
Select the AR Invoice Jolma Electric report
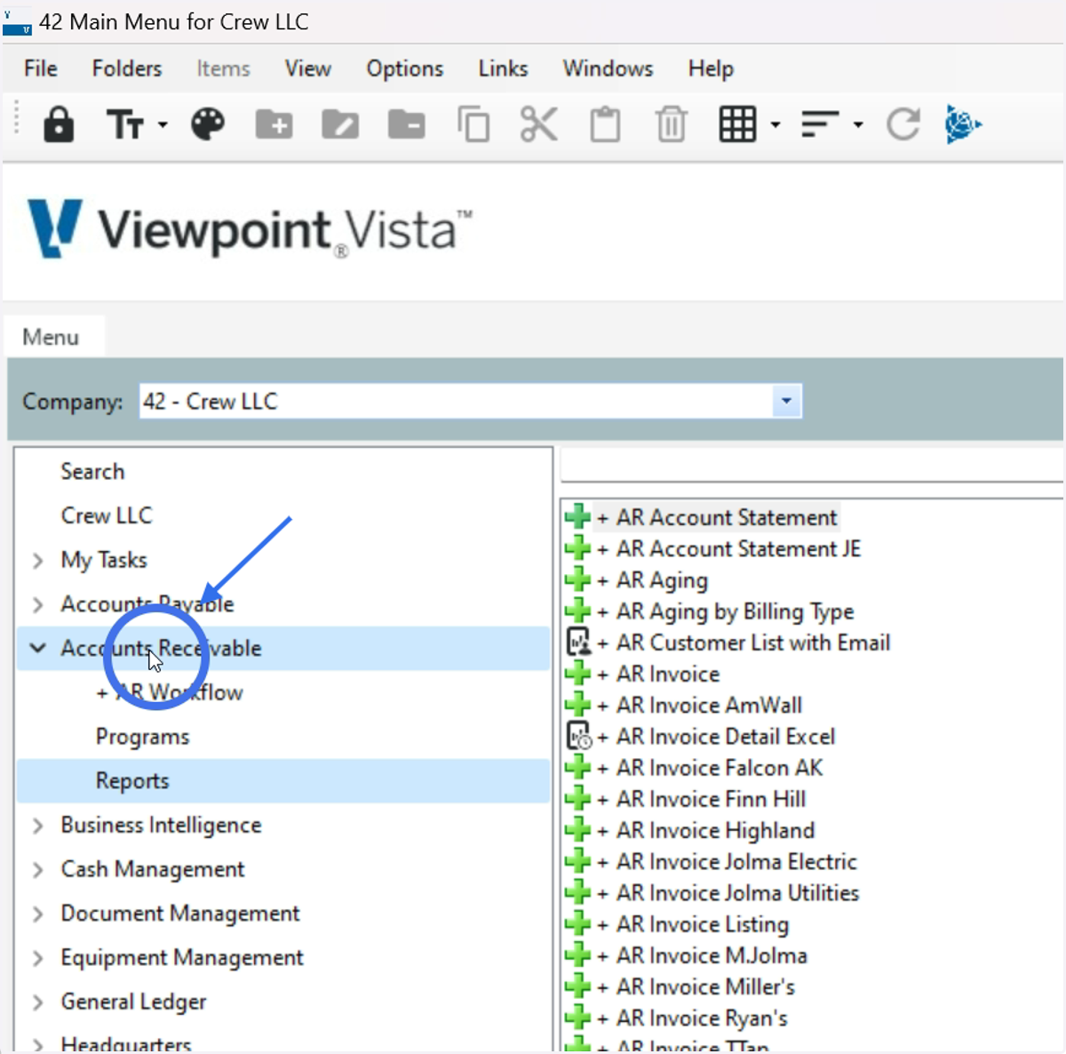(x=736, y=861)
